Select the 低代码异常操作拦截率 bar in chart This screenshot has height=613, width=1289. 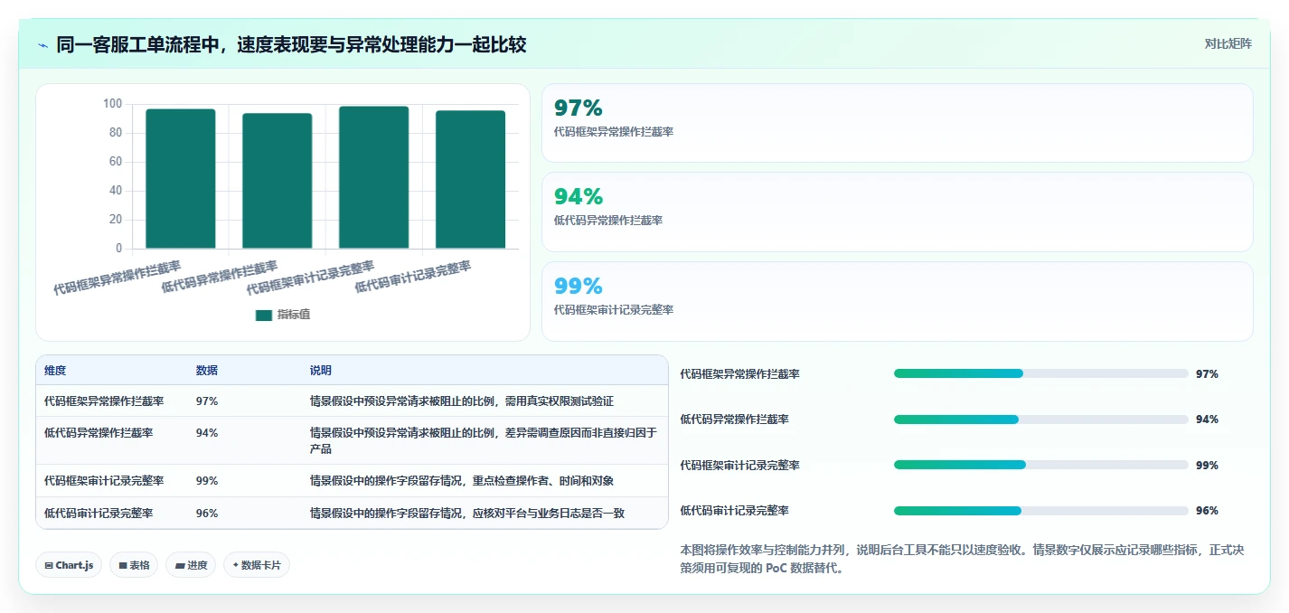coord(278,181)
